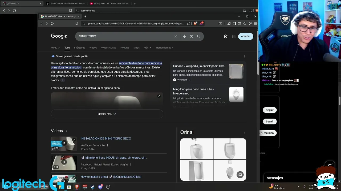Select the Juan Luis Guerra YouTube tab
The width and height of the screenshot is (341, 191).
pyautogui.click(x=109, y=3)
